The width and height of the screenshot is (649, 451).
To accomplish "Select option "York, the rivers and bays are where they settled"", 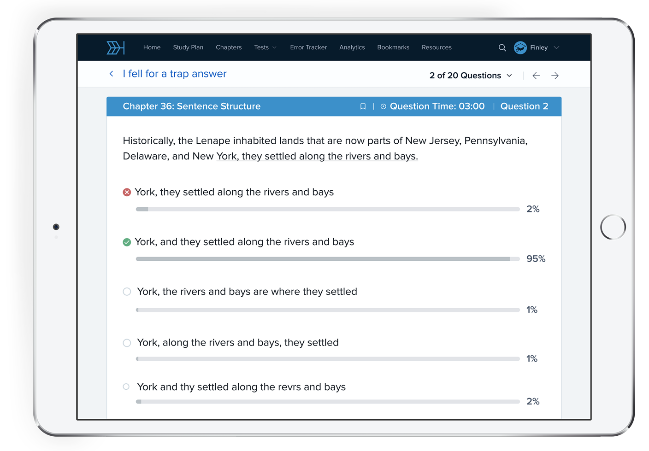I will click(x=127, y=292).
